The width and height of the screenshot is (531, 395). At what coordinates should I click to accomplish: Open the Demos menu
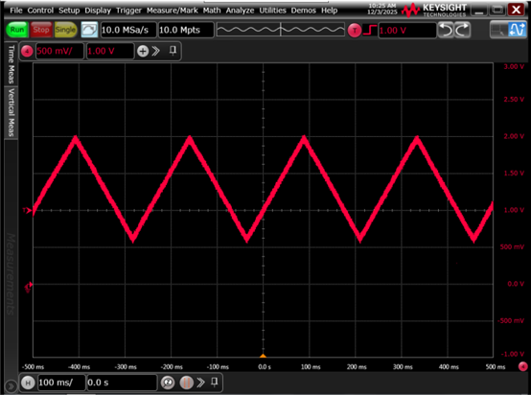(x=303, y=11)
